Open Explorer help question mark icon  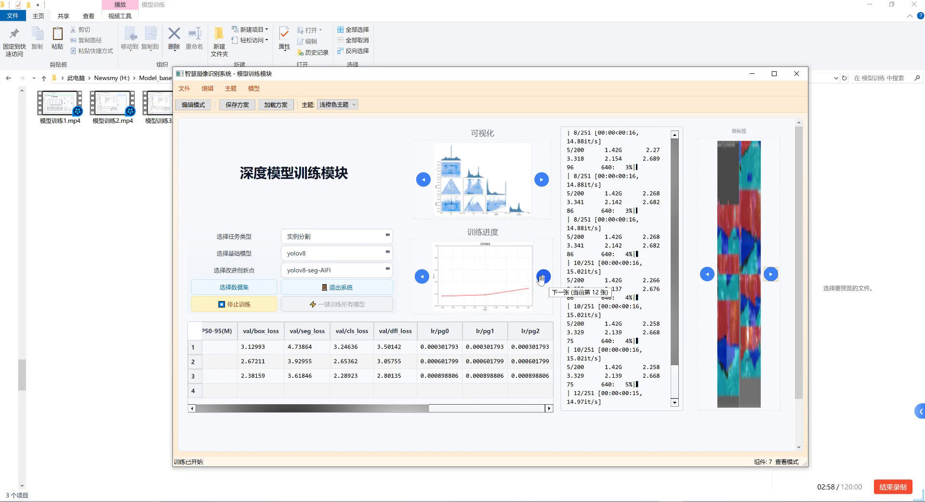pos(920,16)
